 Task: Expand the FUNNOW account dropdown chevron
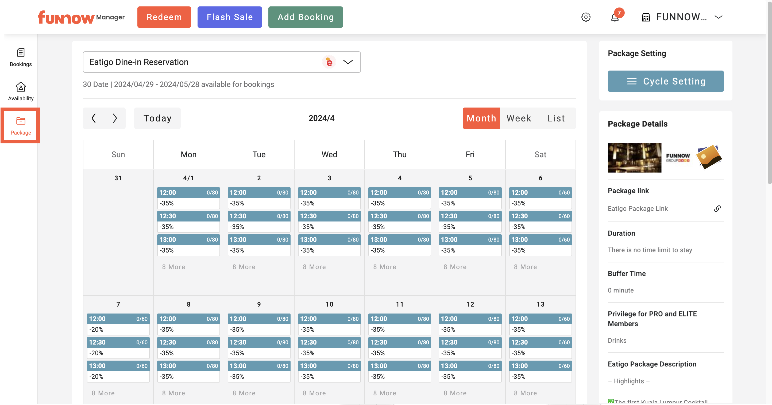718,17
